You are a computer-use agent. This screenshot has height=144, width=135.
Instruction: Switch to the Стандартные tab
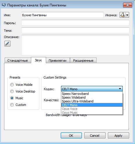click(17, 61)
